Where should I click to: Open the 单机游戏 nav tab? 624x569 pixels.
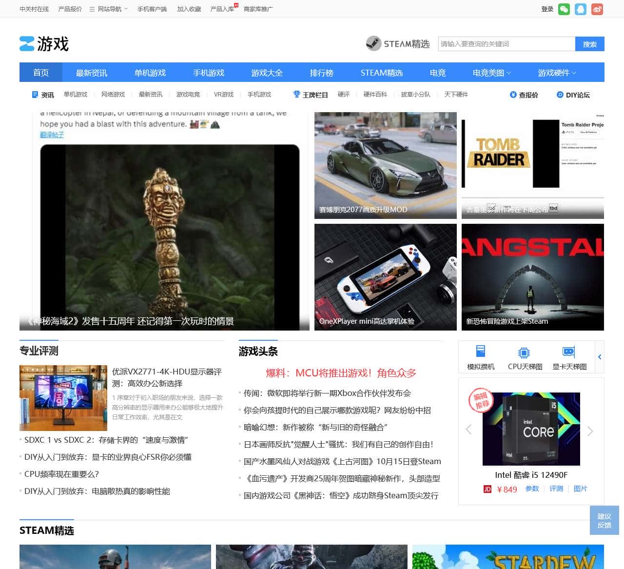click(x=150, y=73)
